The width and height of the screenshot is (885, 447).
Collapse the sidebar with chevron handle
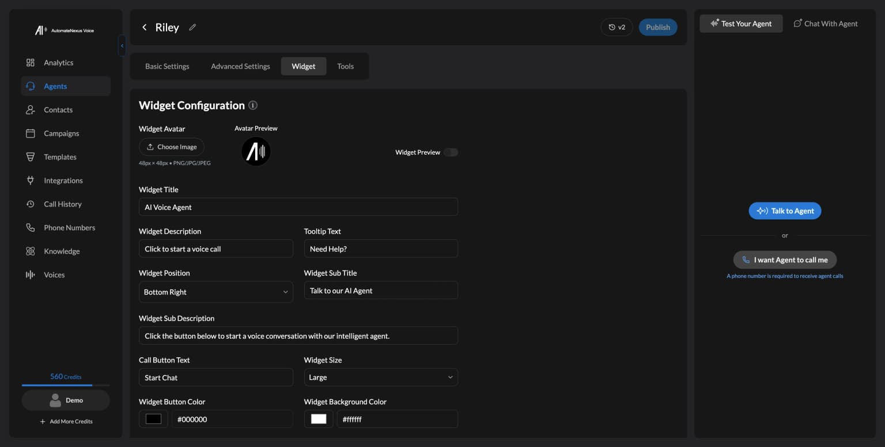tap(122, 45)
